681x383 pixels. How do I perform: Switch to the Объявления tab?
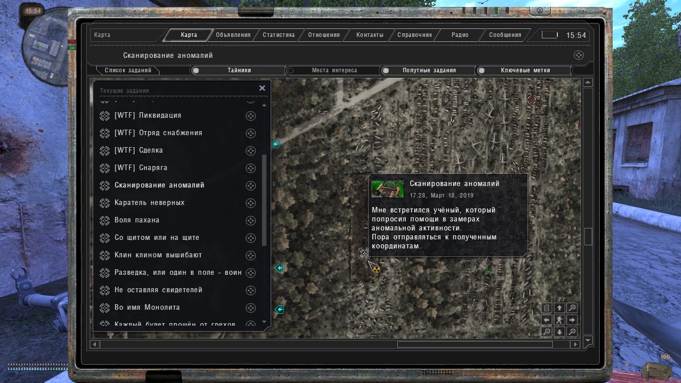(233, 35)
